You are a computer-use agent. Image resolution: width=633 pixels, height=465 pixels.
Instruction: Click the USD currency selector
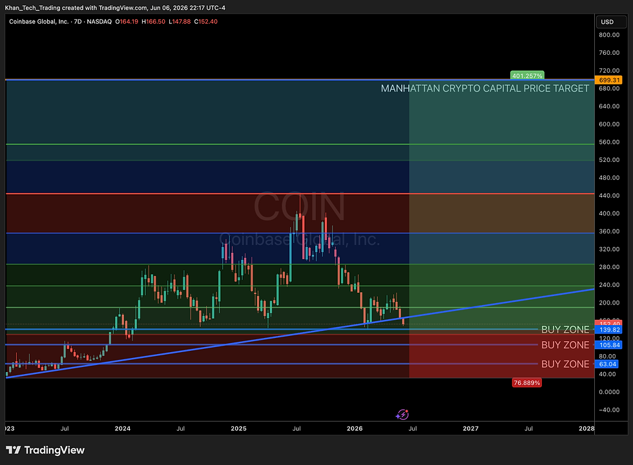pos(611,22)
